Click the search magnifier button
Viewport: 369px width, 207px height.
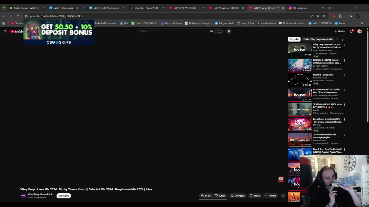point(219,31)
